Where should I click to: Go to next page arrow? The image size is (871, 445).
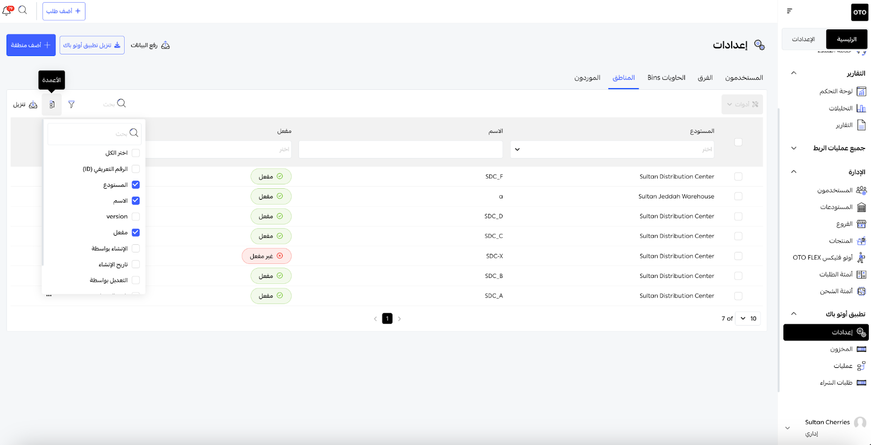[x=399, y=319]
